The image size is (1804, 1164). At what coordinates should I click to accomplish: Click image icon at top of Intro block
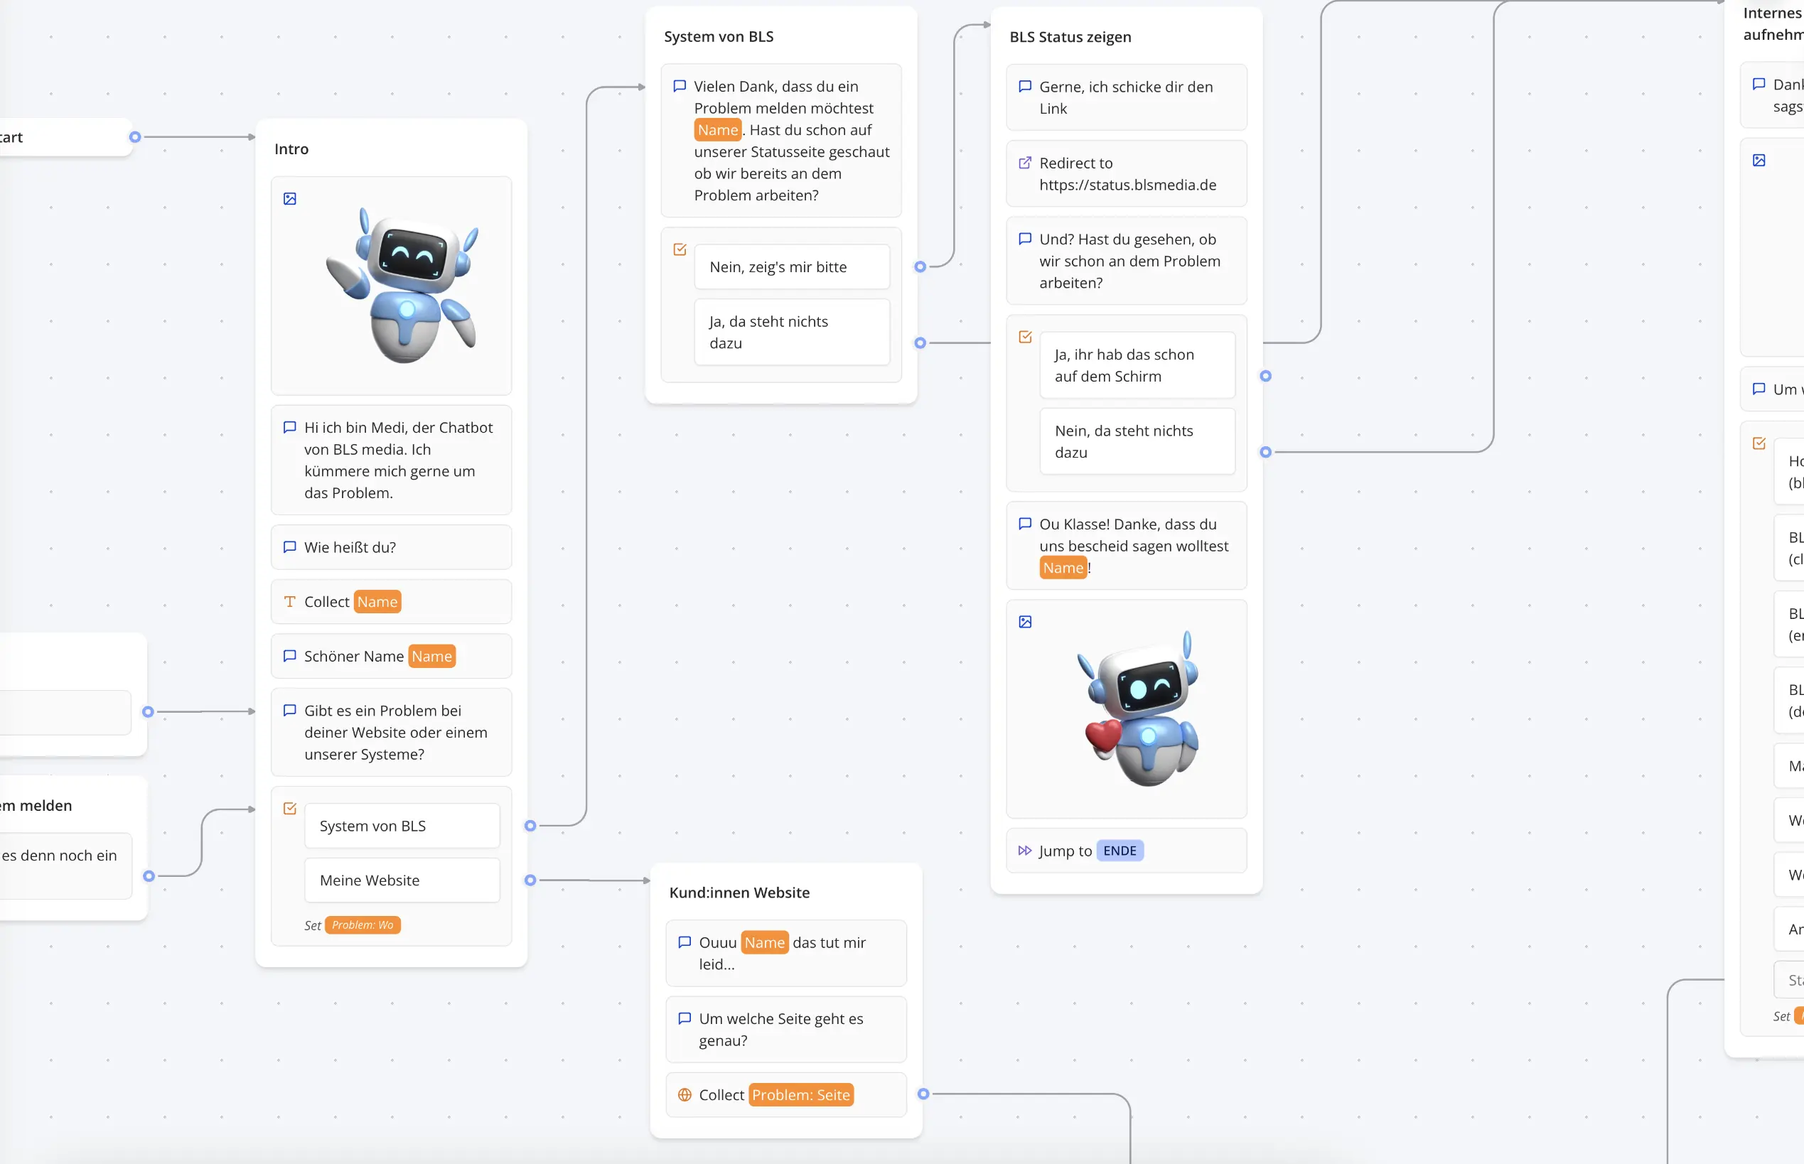(291, 198)
